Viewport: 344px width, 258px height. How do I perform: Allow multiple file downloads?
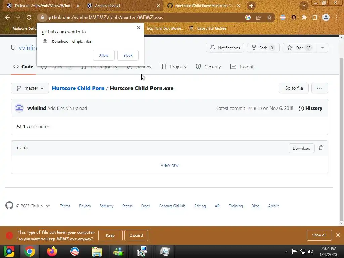[104, 55]
